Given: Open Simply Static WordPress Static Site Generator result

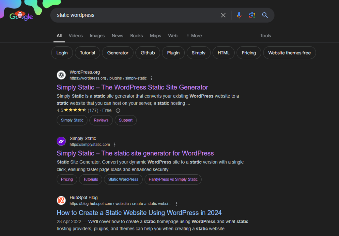Looking at the screenshot, I should click(132, 87).
